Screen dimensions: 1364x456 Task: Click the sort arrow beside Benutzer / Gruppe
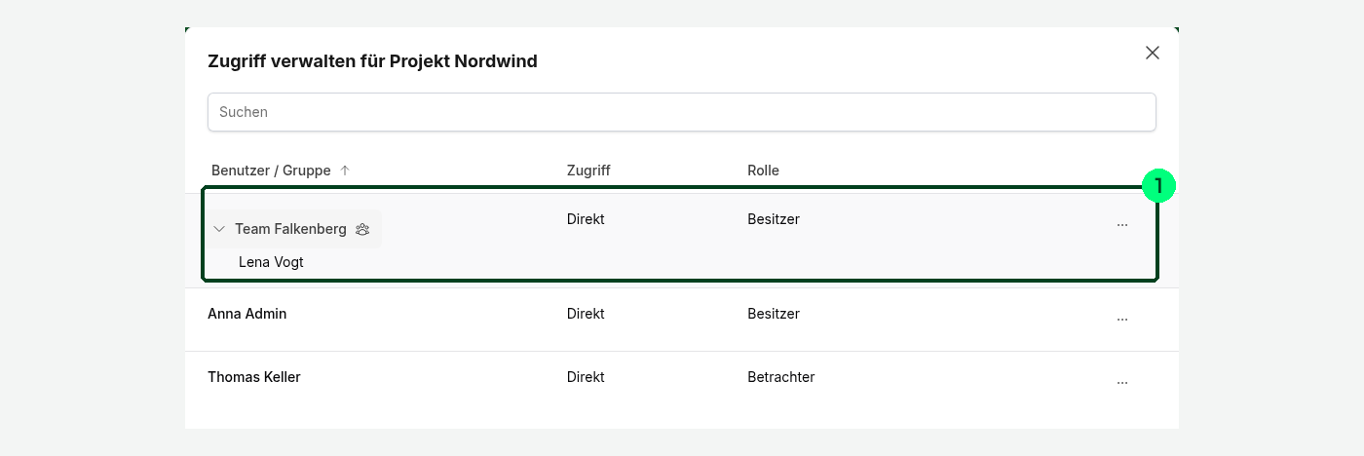344,171
